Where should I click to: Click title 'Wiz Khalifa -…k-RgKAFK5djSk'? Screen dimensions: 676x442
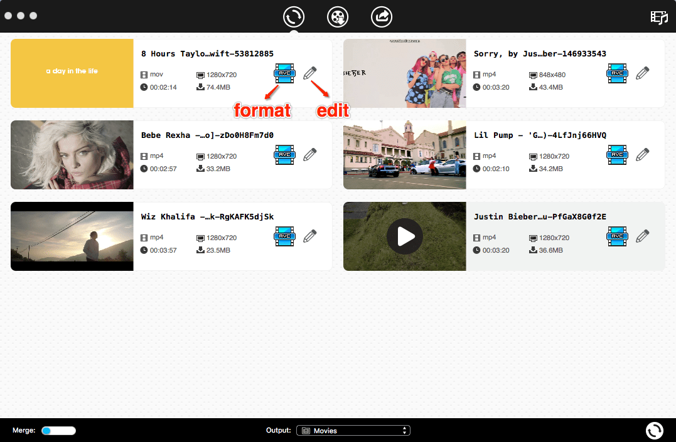pyautogui.click(x=207, y=217)
